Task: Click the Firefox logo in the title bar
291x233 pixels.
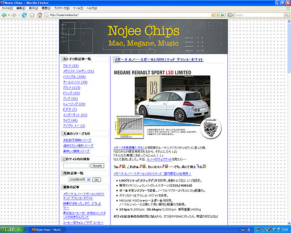Action: (2, 2)
